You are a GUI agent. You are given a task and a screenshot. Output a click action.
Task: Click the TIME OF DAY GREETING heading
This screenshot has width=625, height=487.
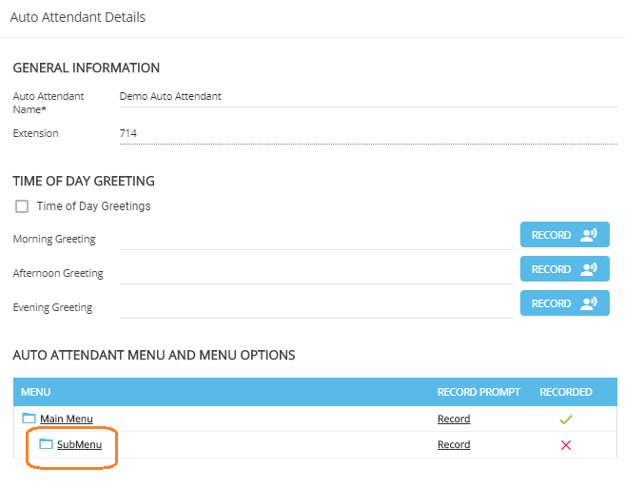[x=84, y=181]
